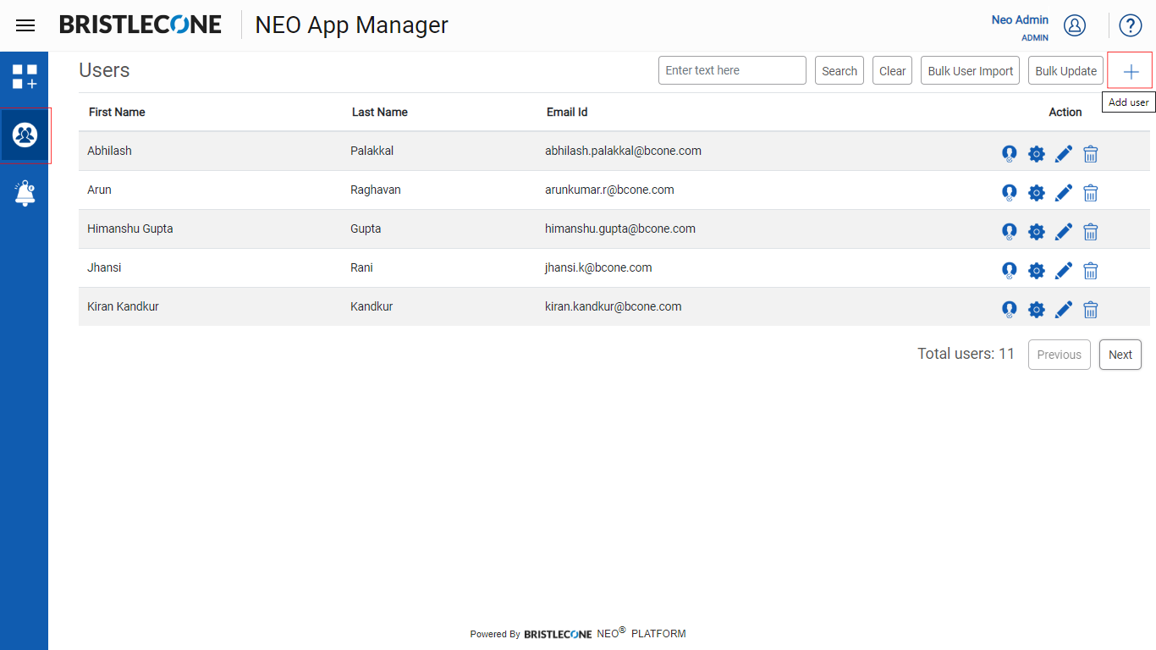Click email arunkumar.r@bcone.com
Image resolution: width=1156 pixels, height=650 pixels.
(609, 190)
